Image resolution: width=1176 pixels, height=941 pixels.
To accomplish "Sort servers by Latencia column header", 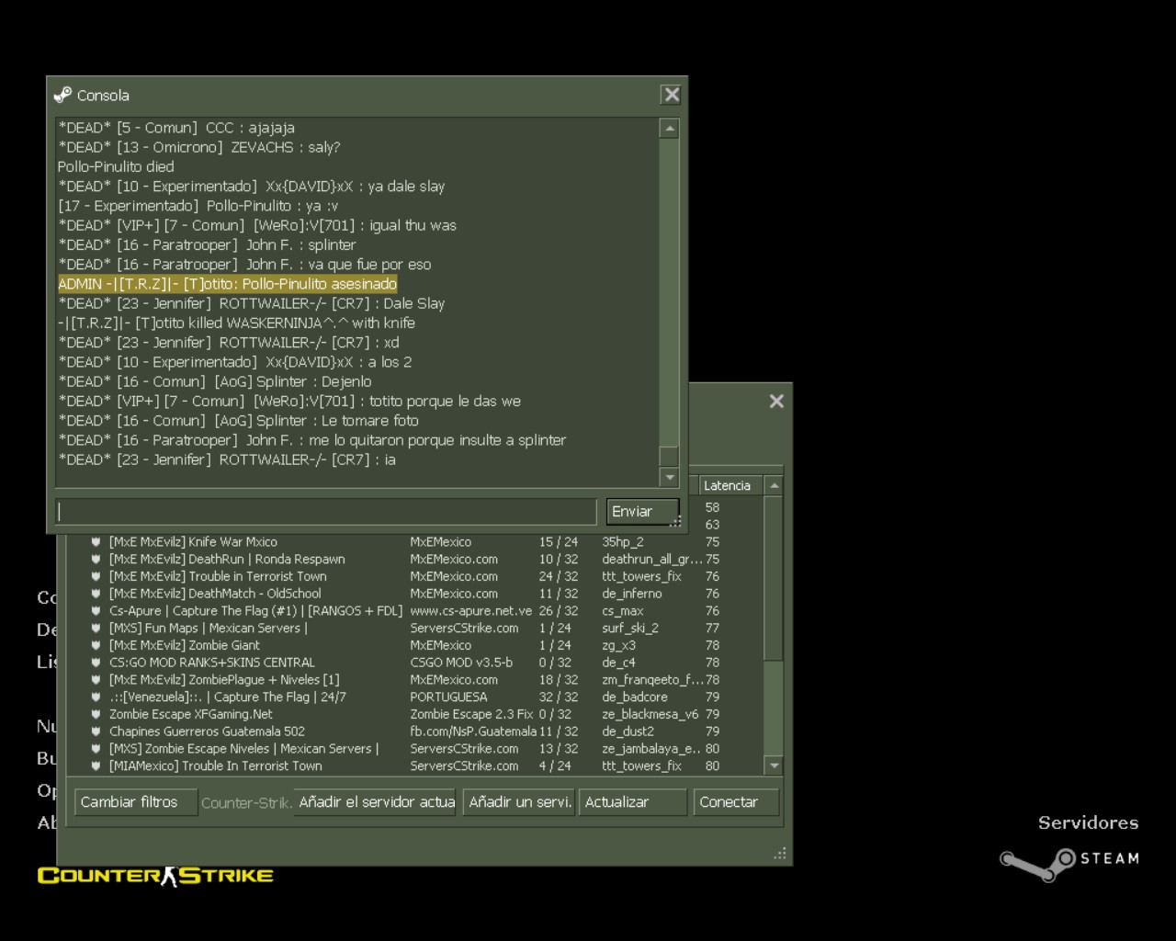I will 730,485.
